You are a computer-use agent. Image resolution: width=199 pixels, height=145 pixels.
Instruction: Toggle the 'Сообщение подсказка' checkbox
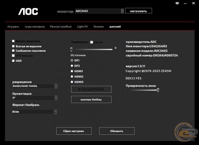(13, 50)
